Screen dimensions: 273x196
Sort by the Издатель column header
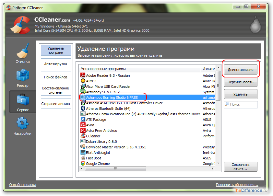[208, 69]
